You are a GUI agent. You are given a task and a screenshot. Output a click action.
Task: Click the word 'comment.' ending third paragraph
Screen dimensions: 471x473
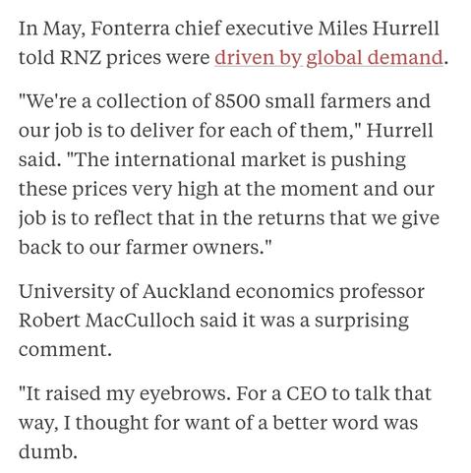click(65, 349)
